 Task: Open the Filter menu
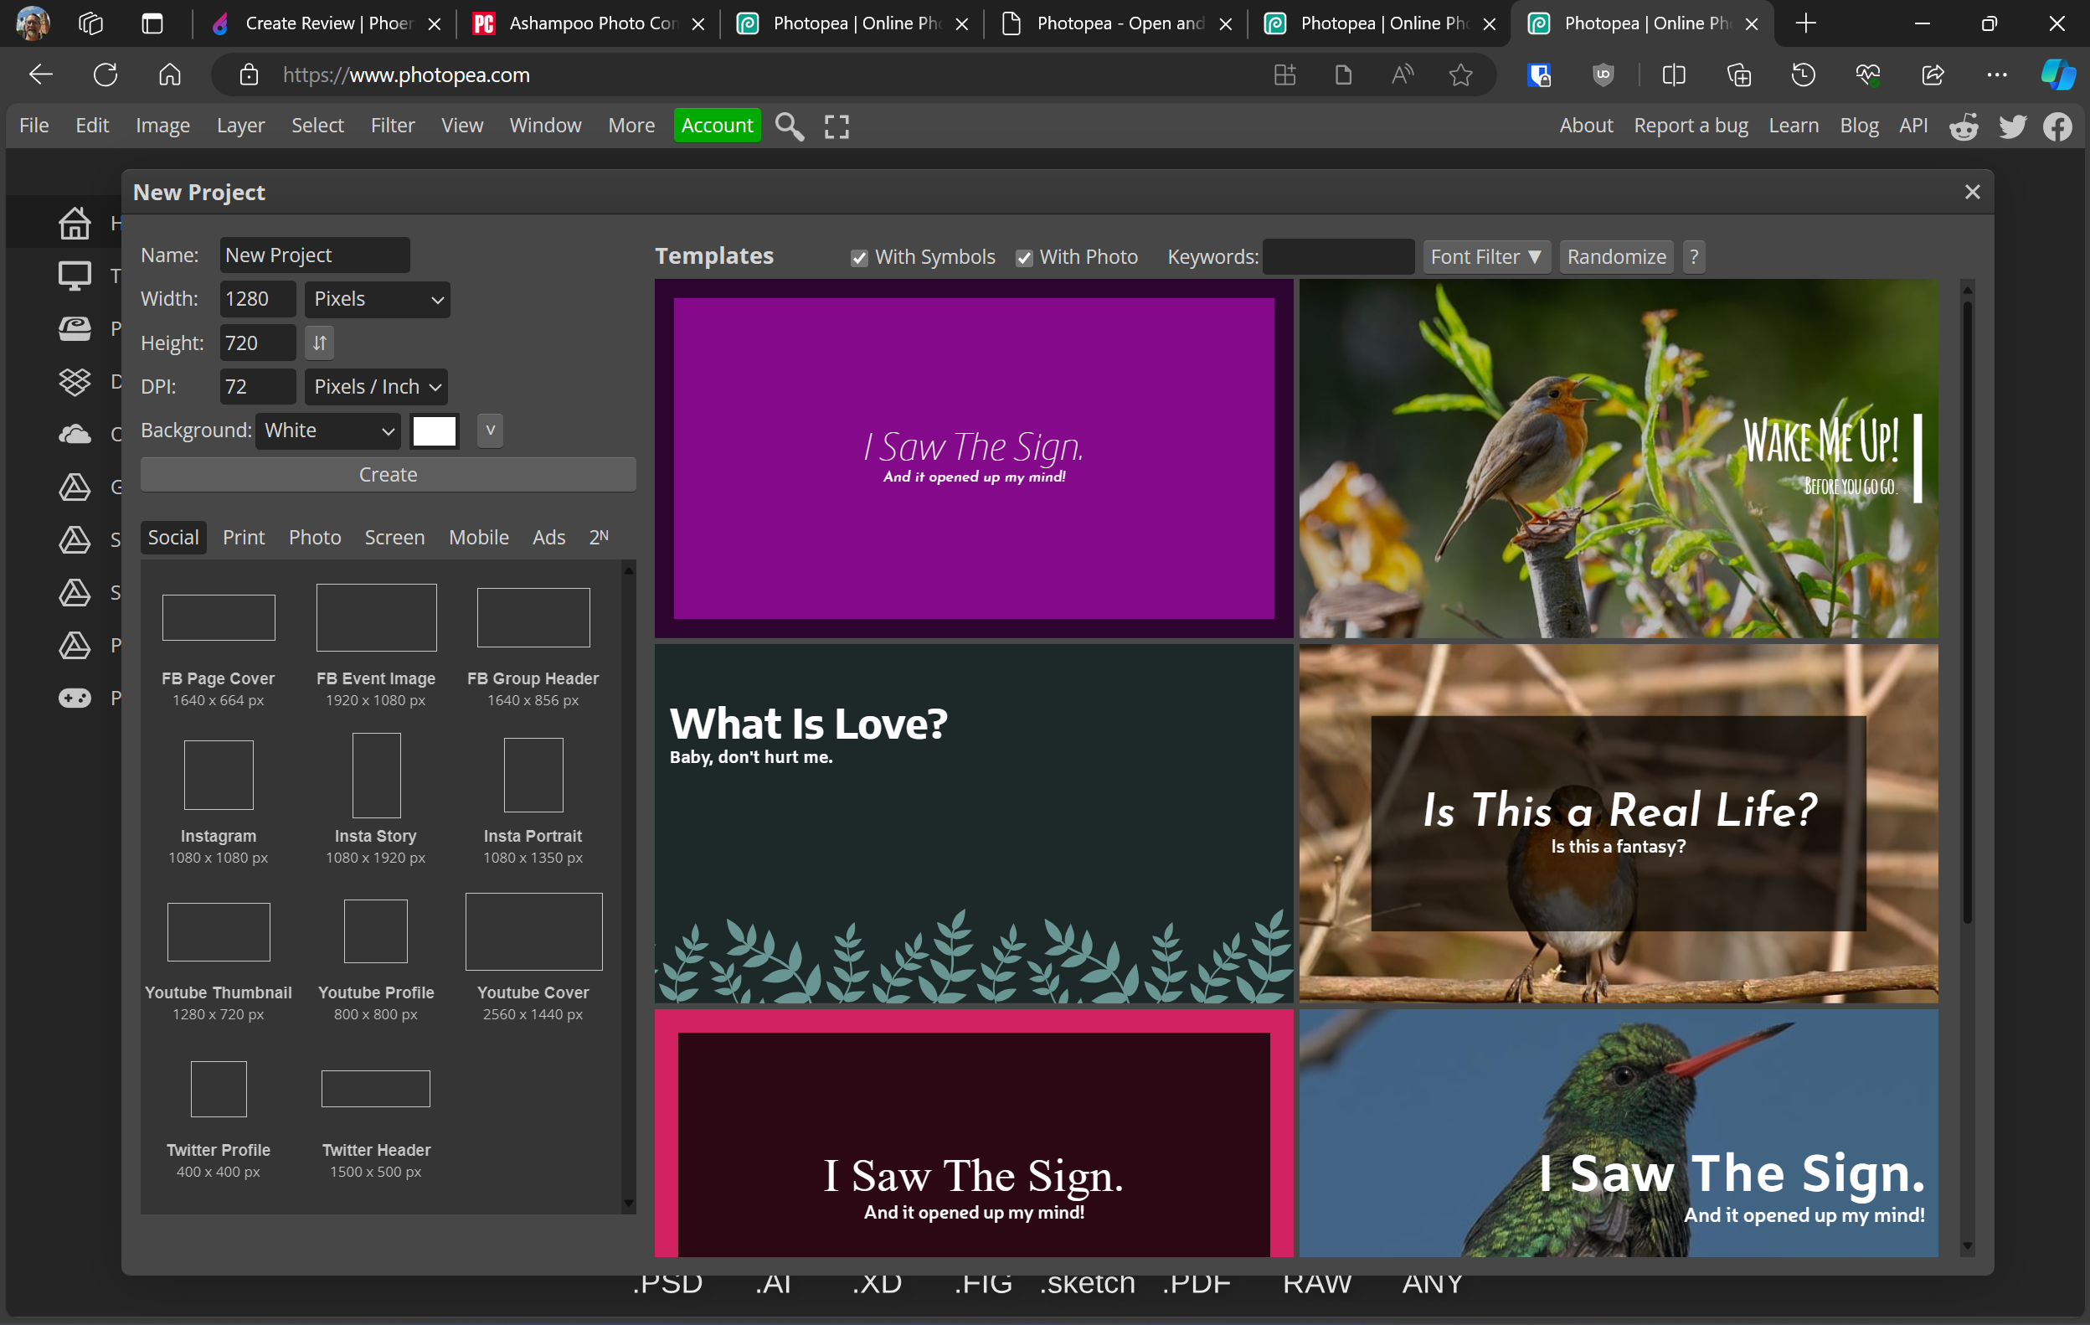click(x=393, y=126)
